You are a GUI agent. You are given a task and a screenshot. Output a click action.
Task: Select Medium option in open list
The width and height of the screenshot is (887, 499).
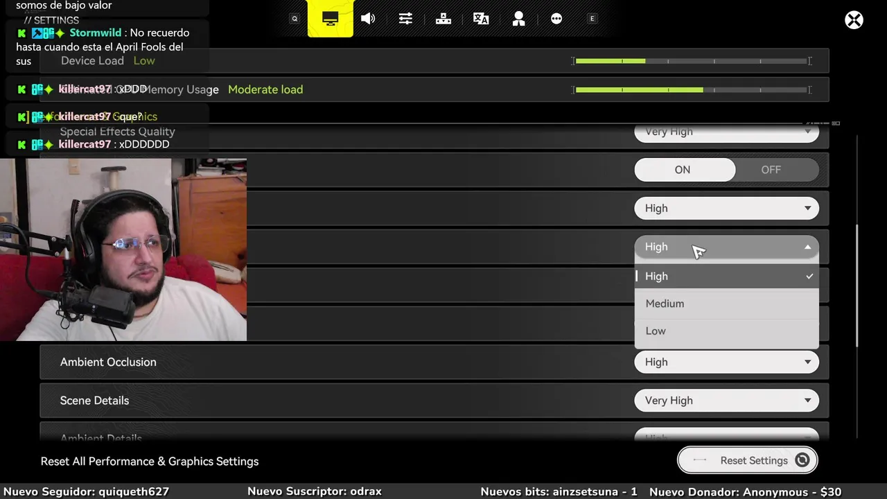726,304
